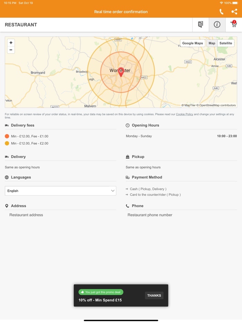
Task: Click the Address pin icon
Action: pyautogui.click(x=7, y=206)
